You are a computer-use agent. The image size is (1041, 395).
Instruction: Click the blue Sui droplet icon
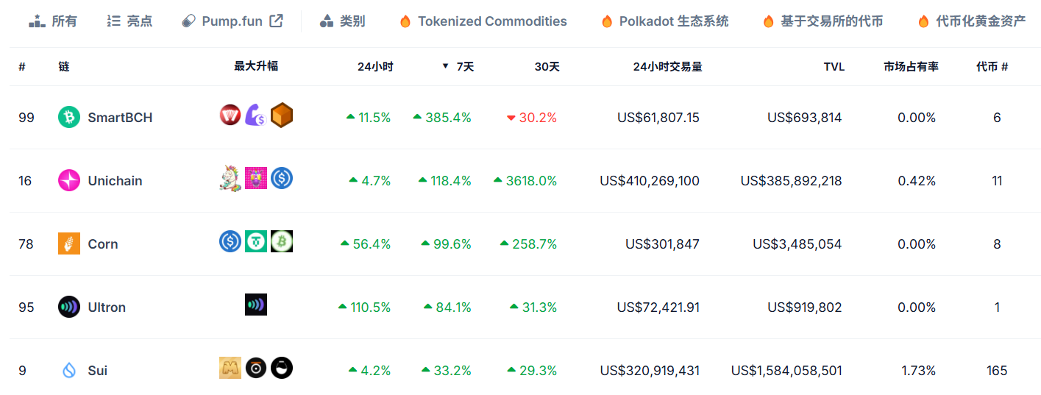[x=69, y=370]
